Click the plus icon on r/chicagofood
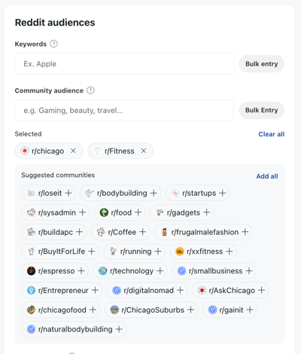Viewport: 301px width, 354px height. pyautogui.click(x=93, y=310)
